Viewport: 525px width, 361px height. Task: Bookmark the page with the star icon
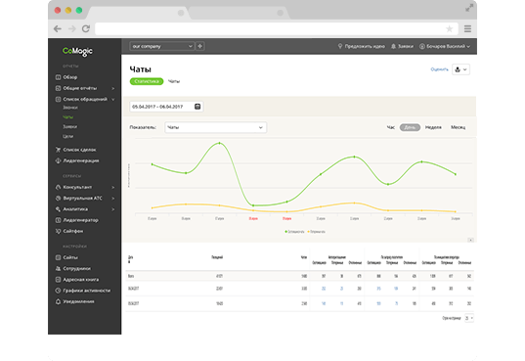pos(450,28)
